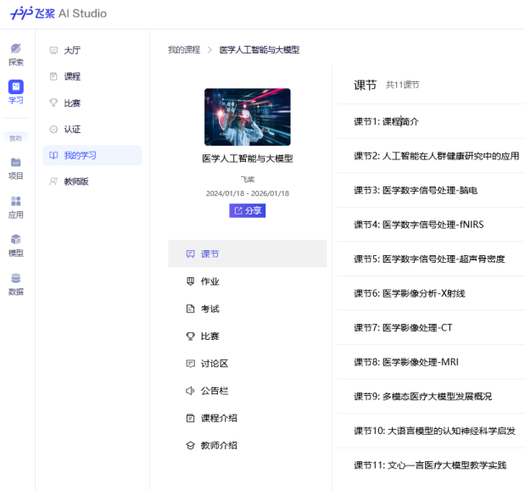Open the 应用 apps icon in left rail

click(x=16, y=201)
